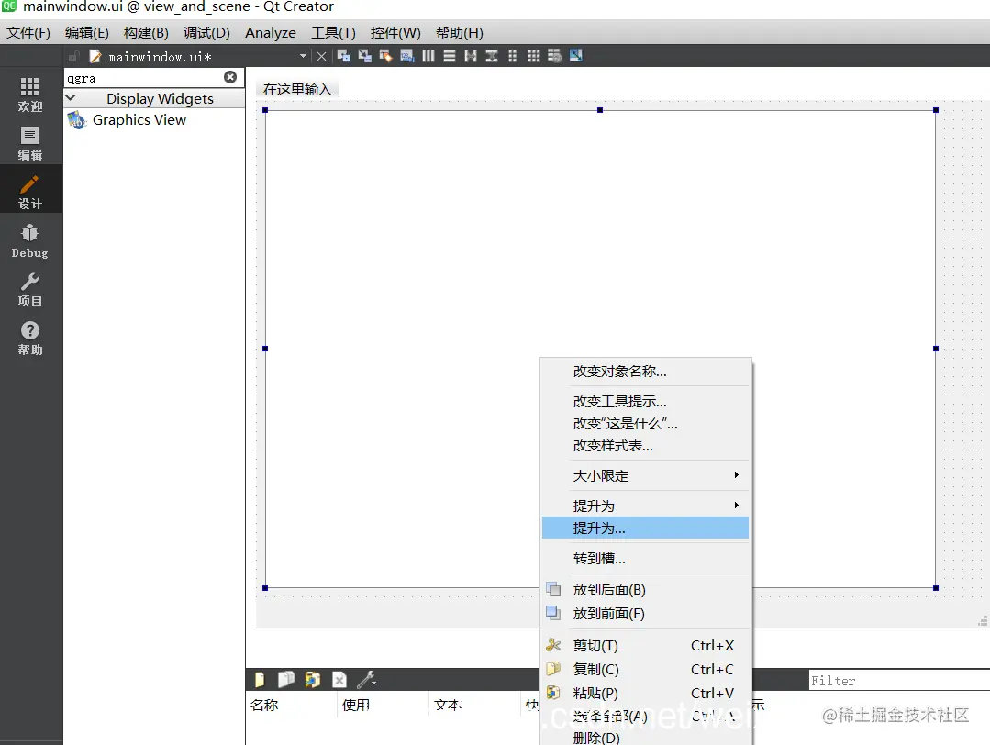This screenshot has width=990, height=745.
Task: Expand the 提升为 submenu with arrow
Action: click(x=645, y=506)
